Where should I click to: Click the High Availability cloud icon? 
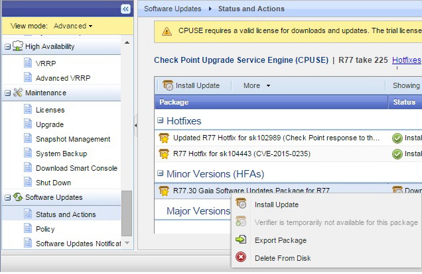(x=18, y=46)
